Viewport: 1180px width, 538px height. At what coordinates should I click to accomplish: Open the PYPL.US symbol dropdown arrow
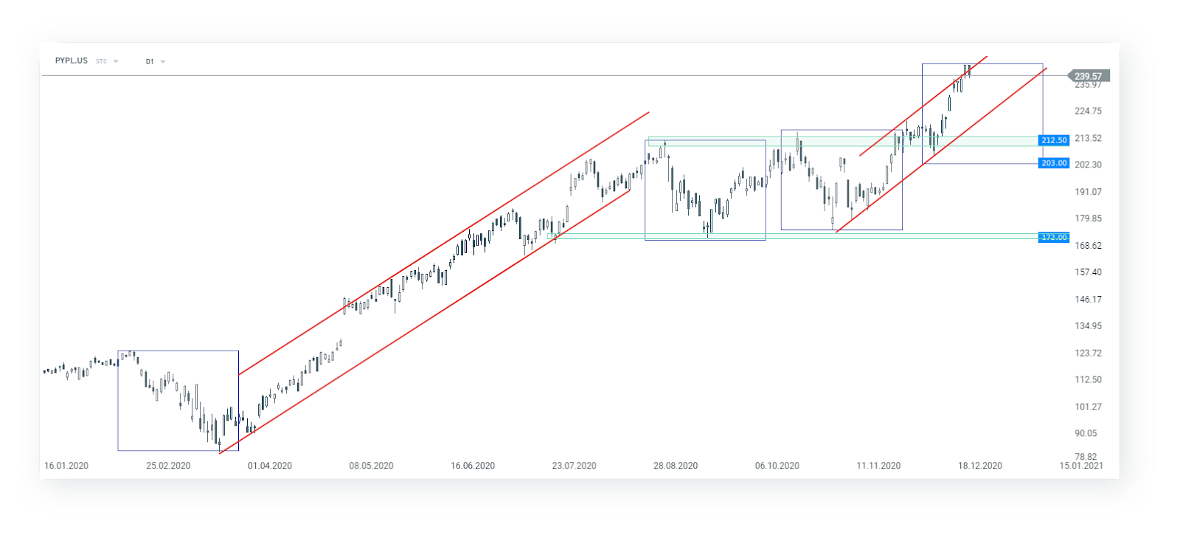click(116, 62)
